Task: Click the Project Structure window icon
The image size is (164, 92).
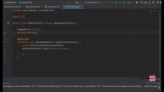Action: (x=142, y=2)
